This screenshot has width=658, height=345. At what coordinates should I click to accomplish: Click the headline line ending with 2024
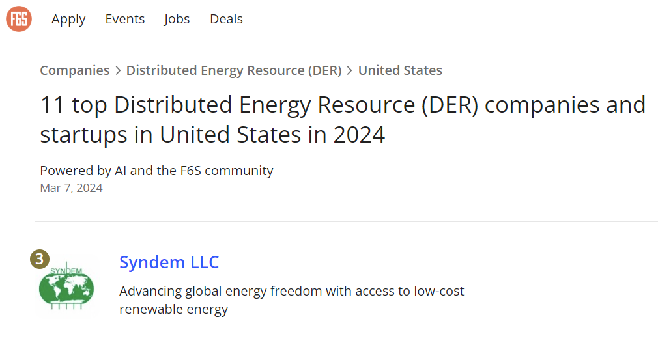click(x=212, y=135)
